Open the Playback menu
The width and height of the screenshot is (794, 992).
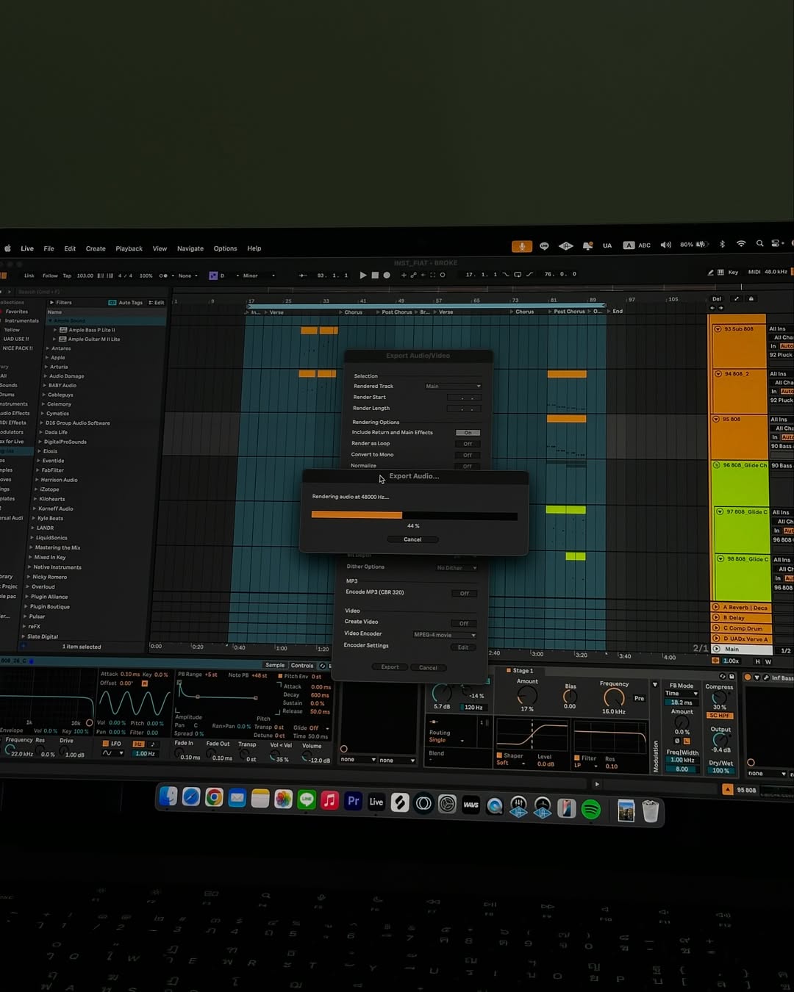pos(129,248)
